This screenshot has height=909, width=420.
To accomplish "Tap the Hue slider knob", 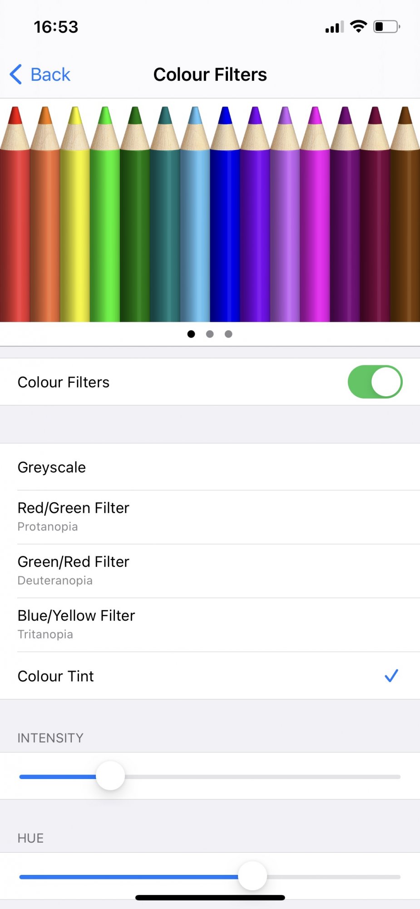I will pyautogui.click(x=252, y=876).
